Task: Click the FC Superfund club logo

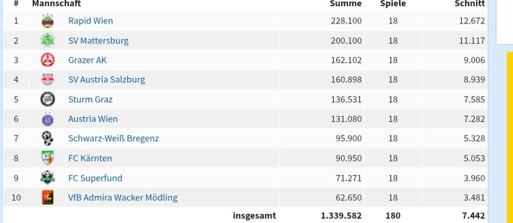Action: 48,178
